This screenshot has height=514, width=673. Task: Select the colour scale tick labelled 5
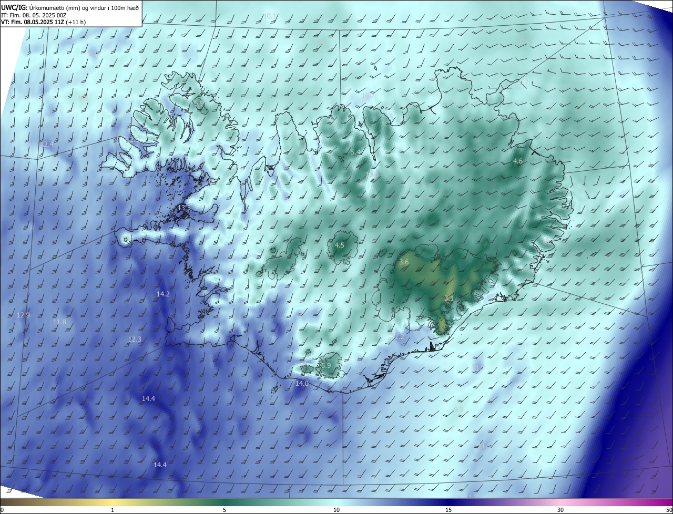click(x=225, y=510)
